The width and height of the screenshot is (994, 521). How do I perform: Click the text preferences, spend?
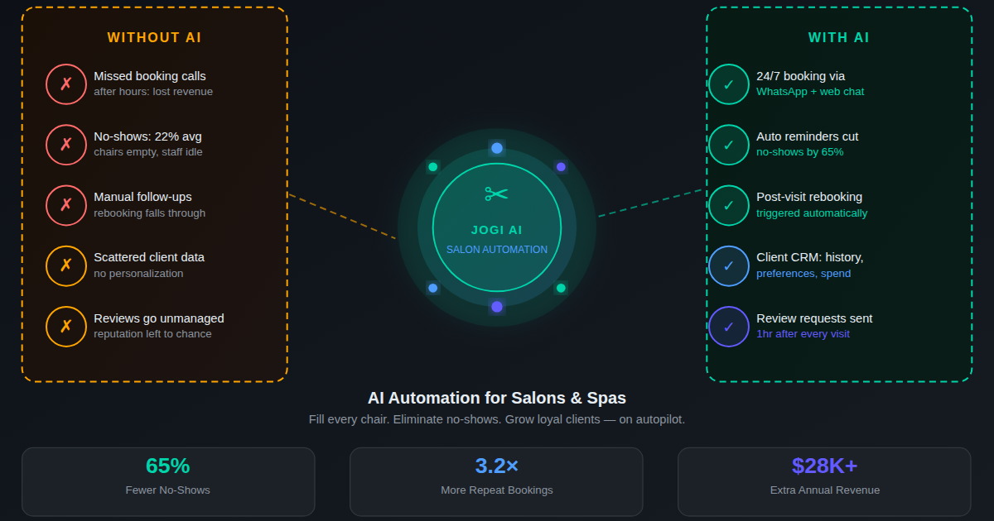point(803,273)
